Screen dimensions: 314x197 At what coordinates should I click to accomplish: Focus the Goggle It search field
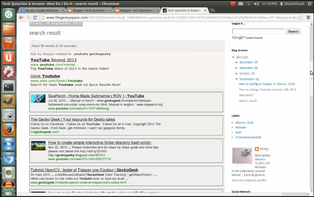click(258, 31)
